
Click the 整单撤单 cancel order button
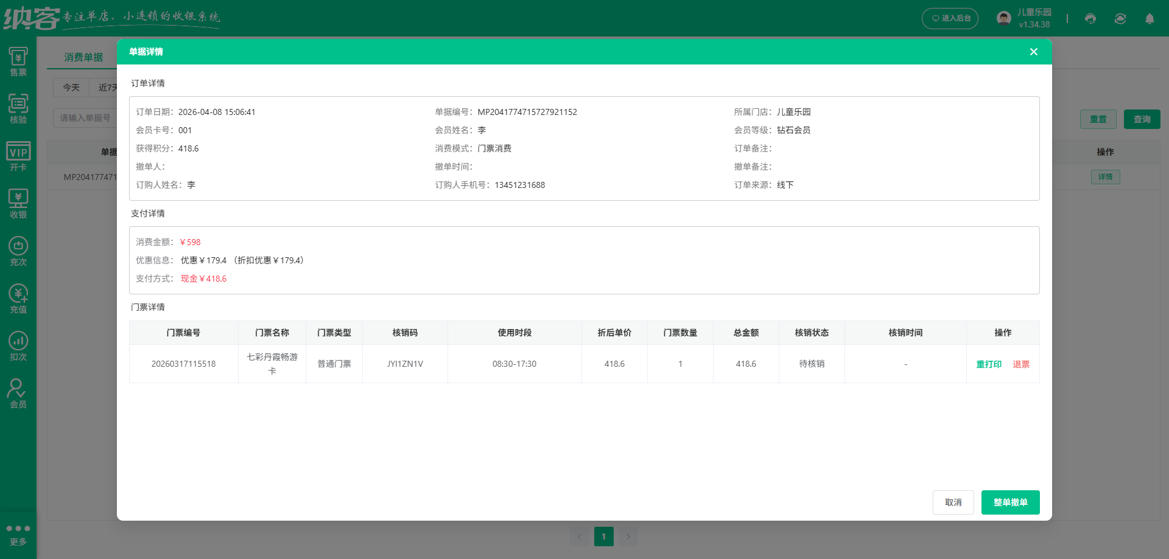point(1010,502)
